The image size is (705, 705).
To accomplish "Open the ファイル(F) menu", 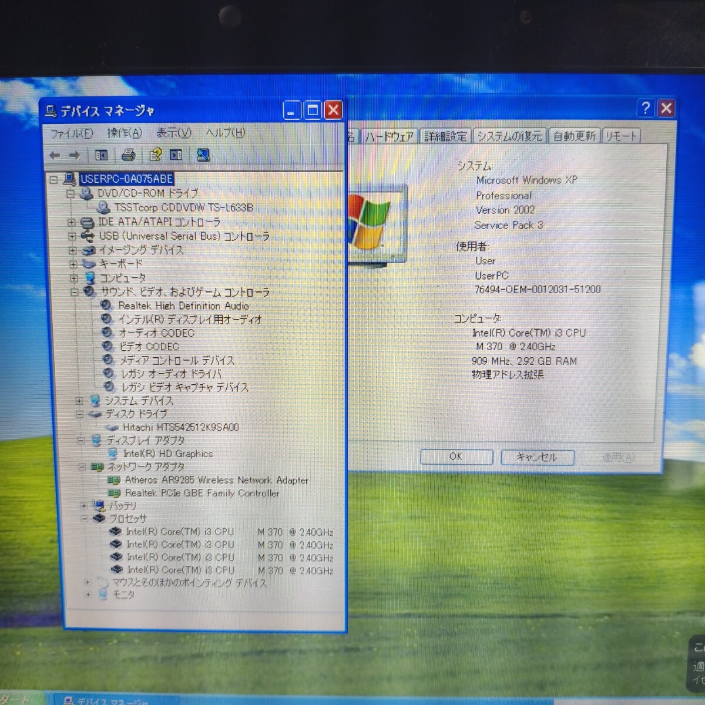I will pos(71,133).
